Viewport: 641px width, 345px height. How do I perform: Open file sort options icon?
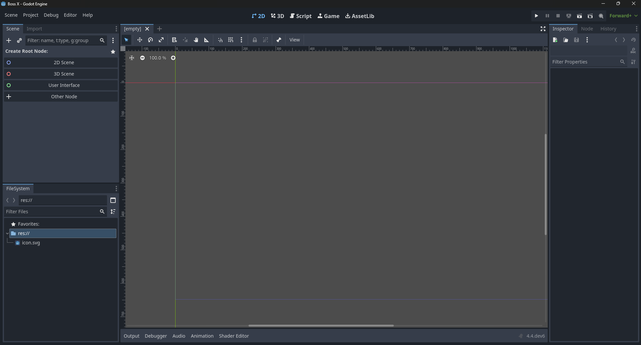click(x=113, y=212)
